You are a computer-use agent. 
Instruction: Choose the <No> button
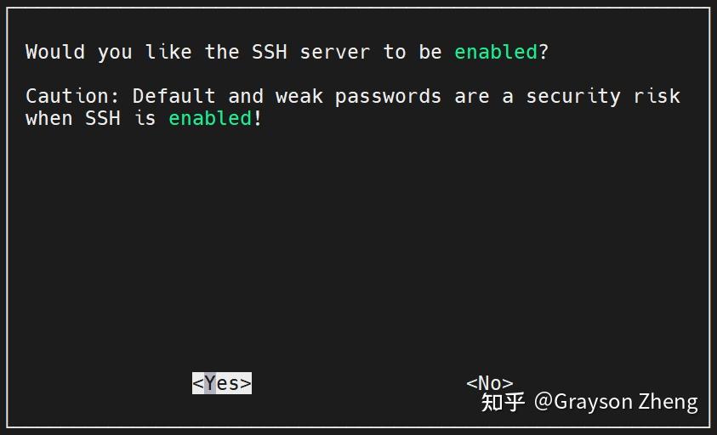[x=489, y=383]
